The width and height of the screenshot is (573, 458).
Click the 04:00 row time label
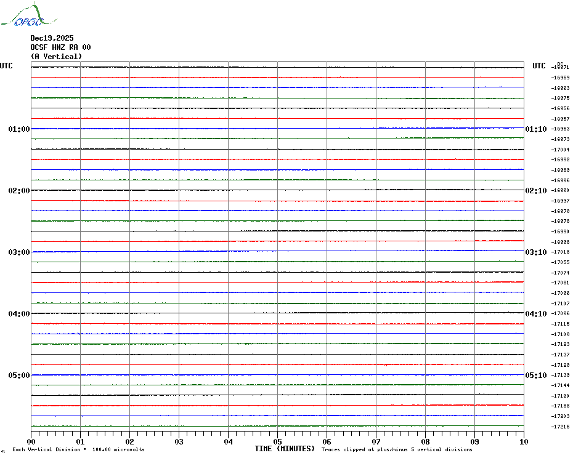(x=19, y=314)
